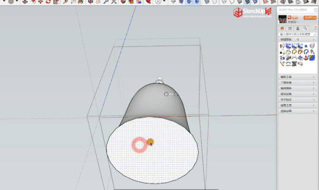The image size is (319, 190).
Task: Select the Pan hand tool
Action: click(98, 2)
